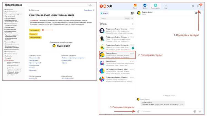Click the Позвонить button
207x116 pixels.
pos(33,34)
